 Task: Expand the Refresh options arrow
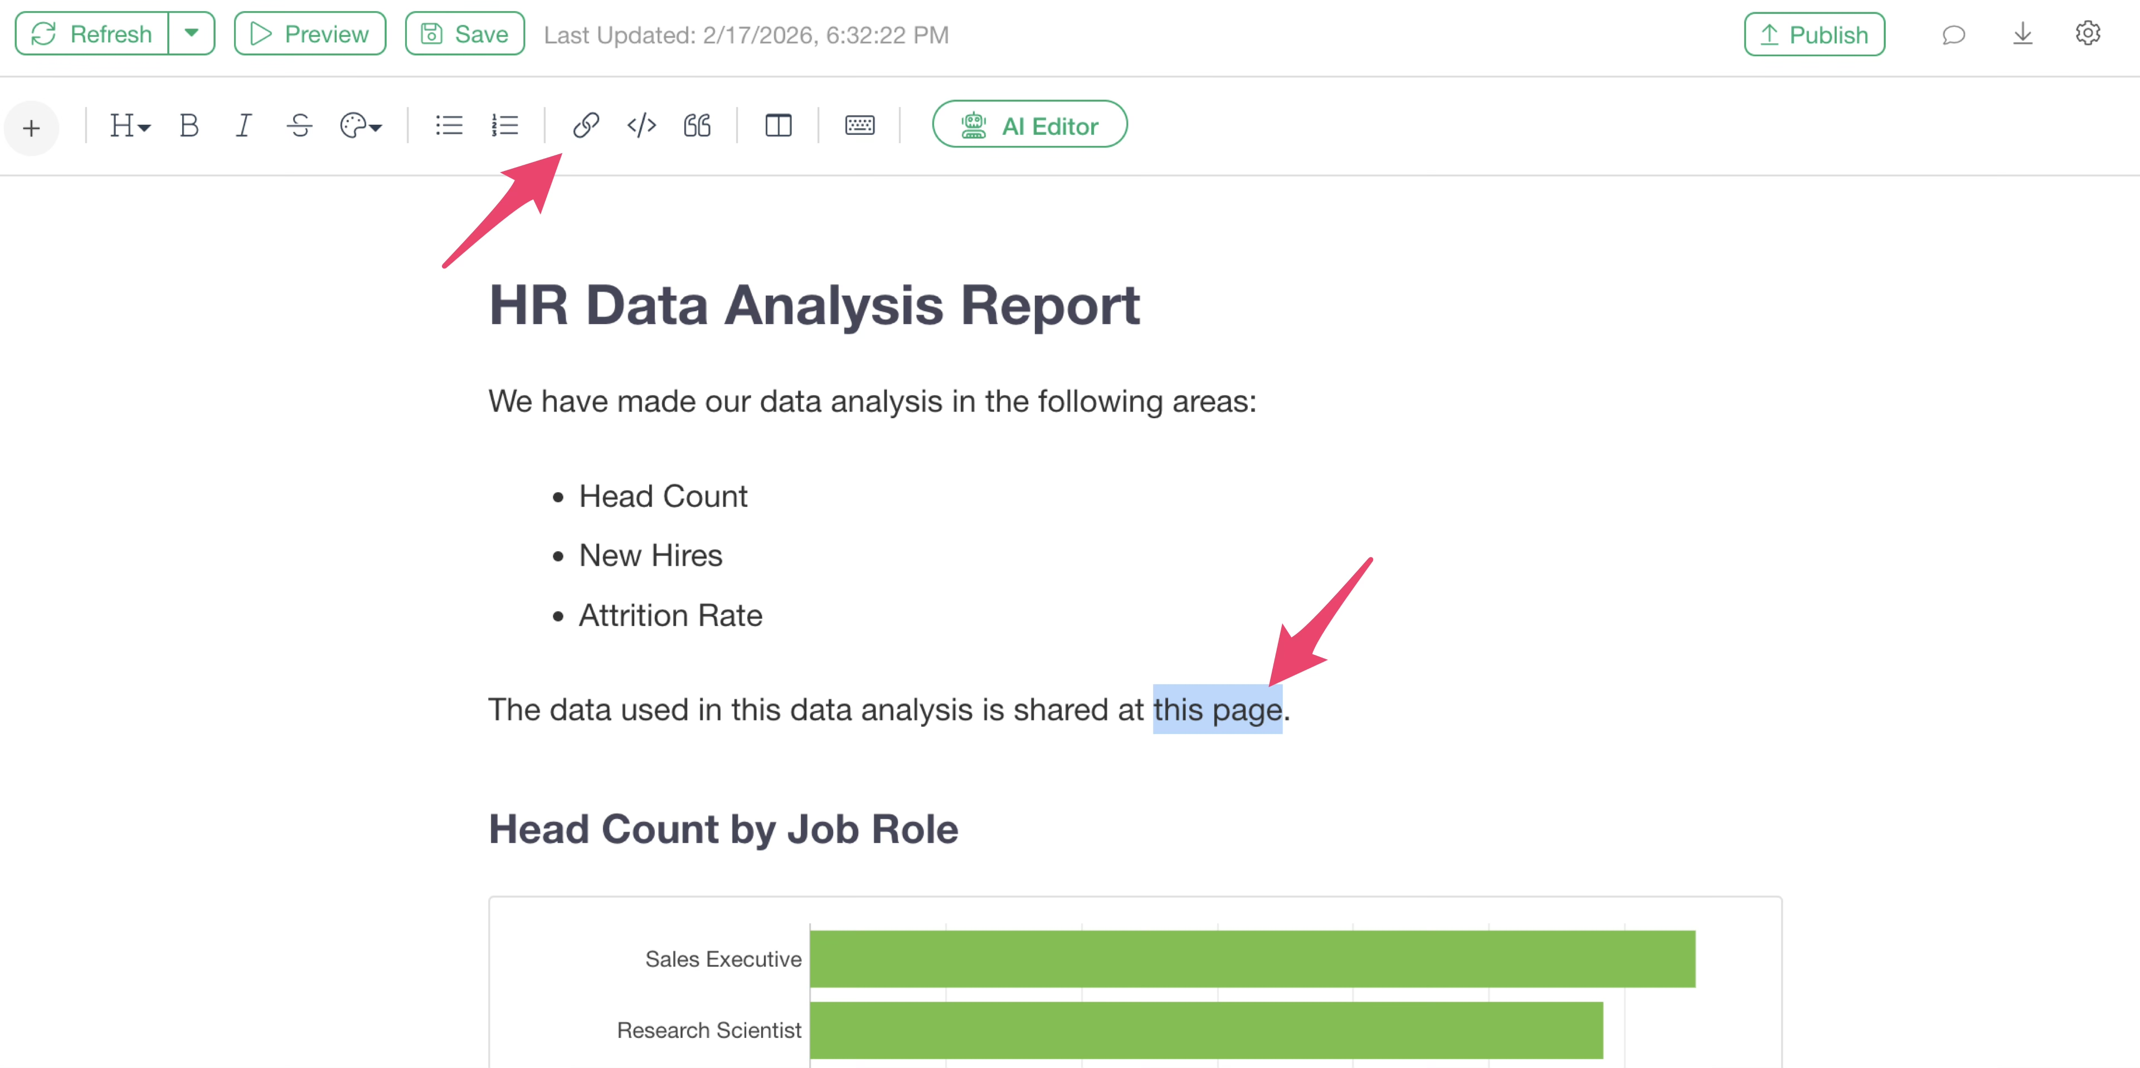pyautogui.click(x=191, y=34)
